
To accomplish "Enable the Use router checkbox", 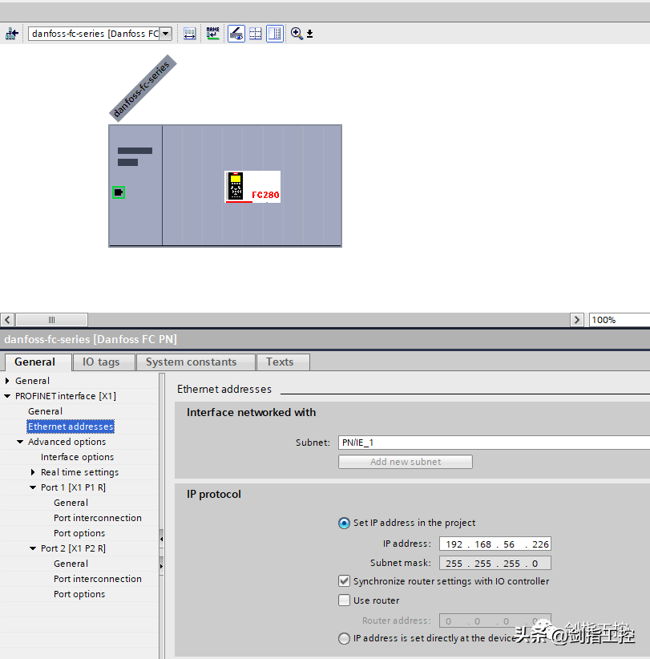I will point(345,600).
